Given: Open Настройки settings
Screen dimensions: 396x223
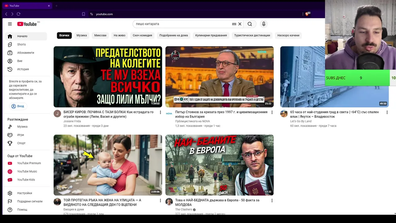Looking at the screenshot, I should [x=26, y=193].
